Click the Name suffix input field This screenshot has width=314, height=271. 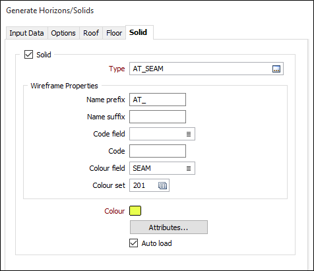coord(158,117)
